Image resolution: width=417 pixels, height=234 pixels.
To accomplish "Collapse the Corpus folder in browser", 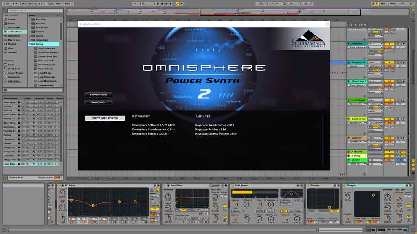I will click(x=30, y=44).
